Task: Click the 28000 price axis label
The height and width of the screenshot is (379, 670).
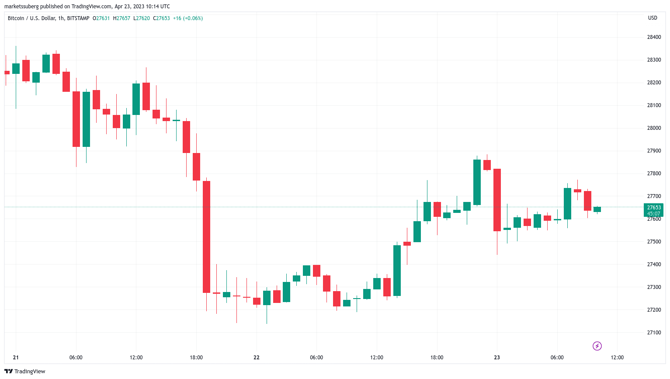Action: [x=654, y=128]
